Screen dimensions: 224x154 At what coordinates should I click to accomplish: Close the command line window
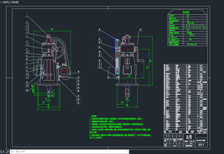click(x=3, y=152)
